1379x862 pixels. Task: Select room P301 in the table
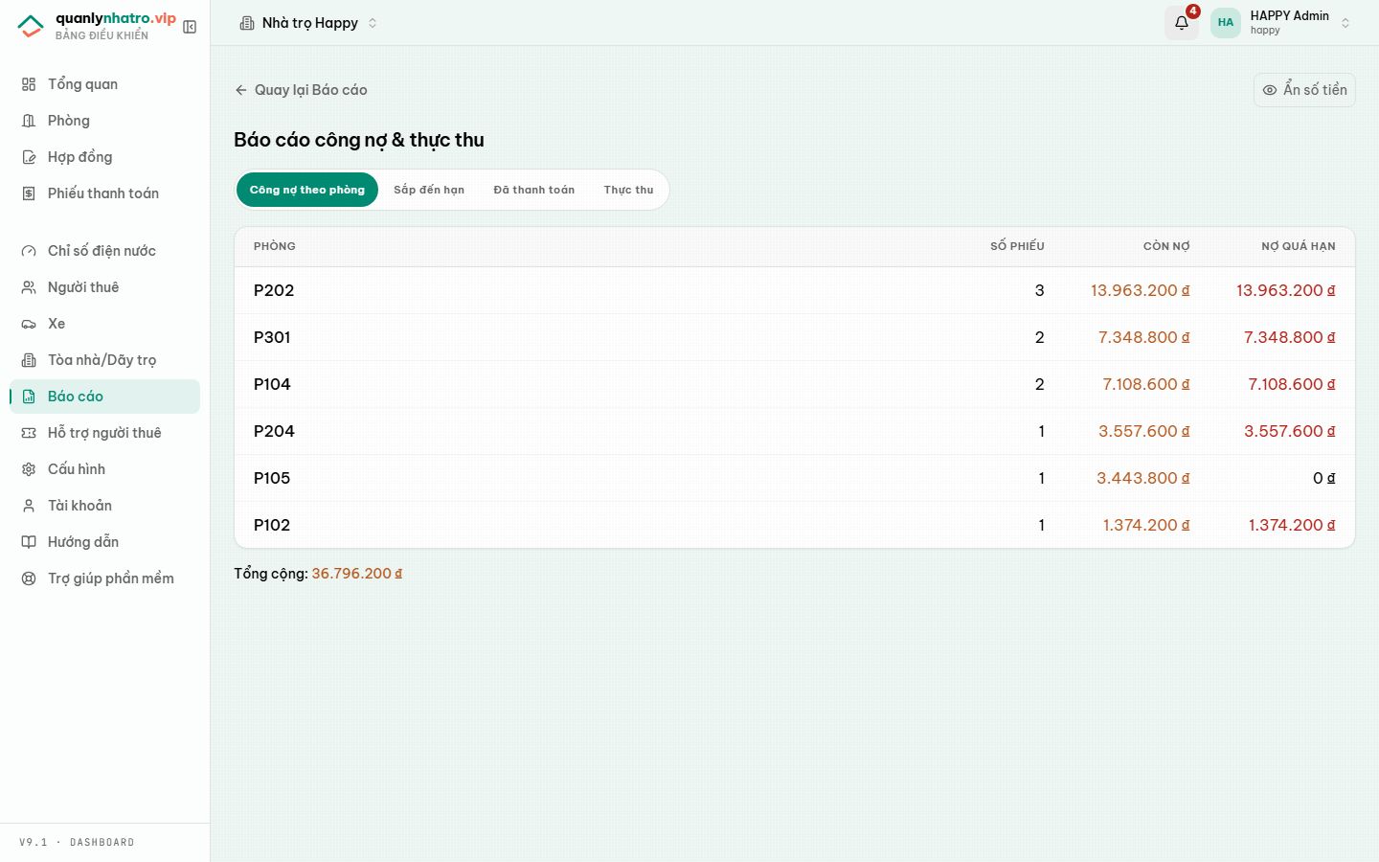point(272,337)
